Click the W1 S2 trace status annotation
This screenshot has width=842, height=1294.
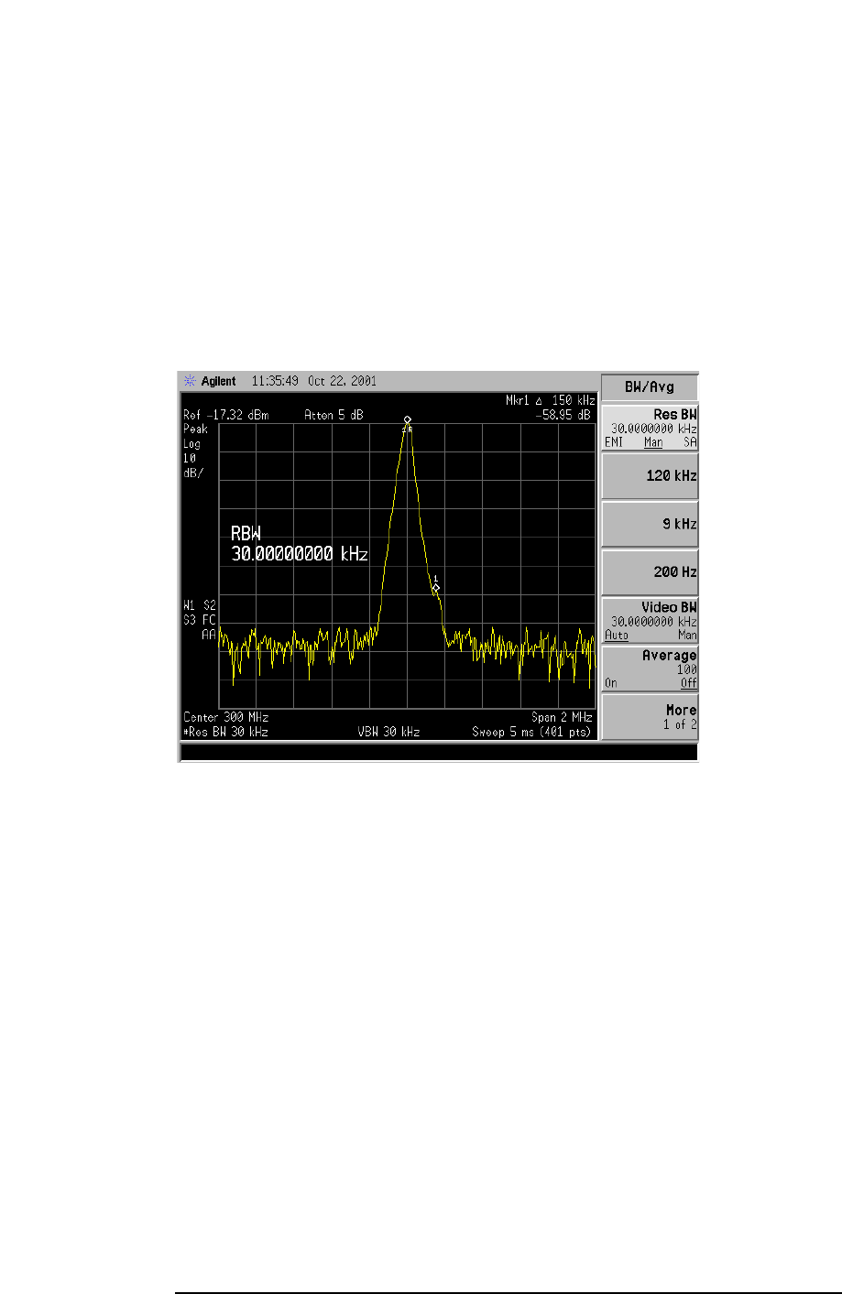point(200,605)
